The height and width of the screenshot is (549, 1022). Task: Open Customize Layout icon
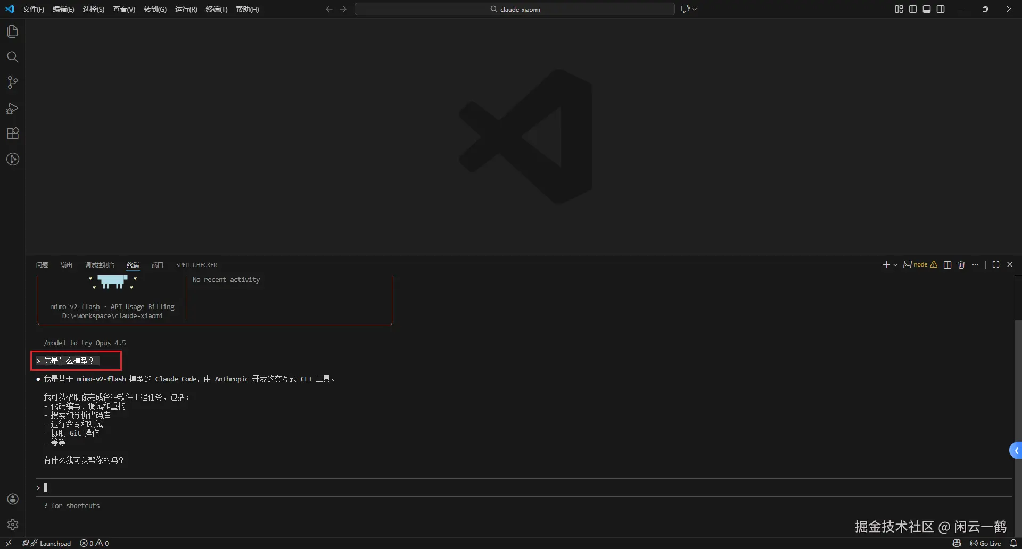pos(899,9)
